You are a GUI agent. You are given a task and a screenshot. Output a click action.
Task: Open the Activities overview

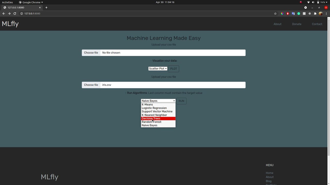tap(7, 2)
